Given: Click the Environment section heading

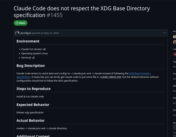Looking at the screenshot, I should [28, 41].
